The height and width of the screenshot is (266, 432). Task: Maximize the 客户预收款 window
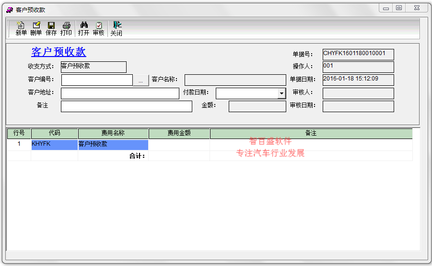click(x=398, y=8)
